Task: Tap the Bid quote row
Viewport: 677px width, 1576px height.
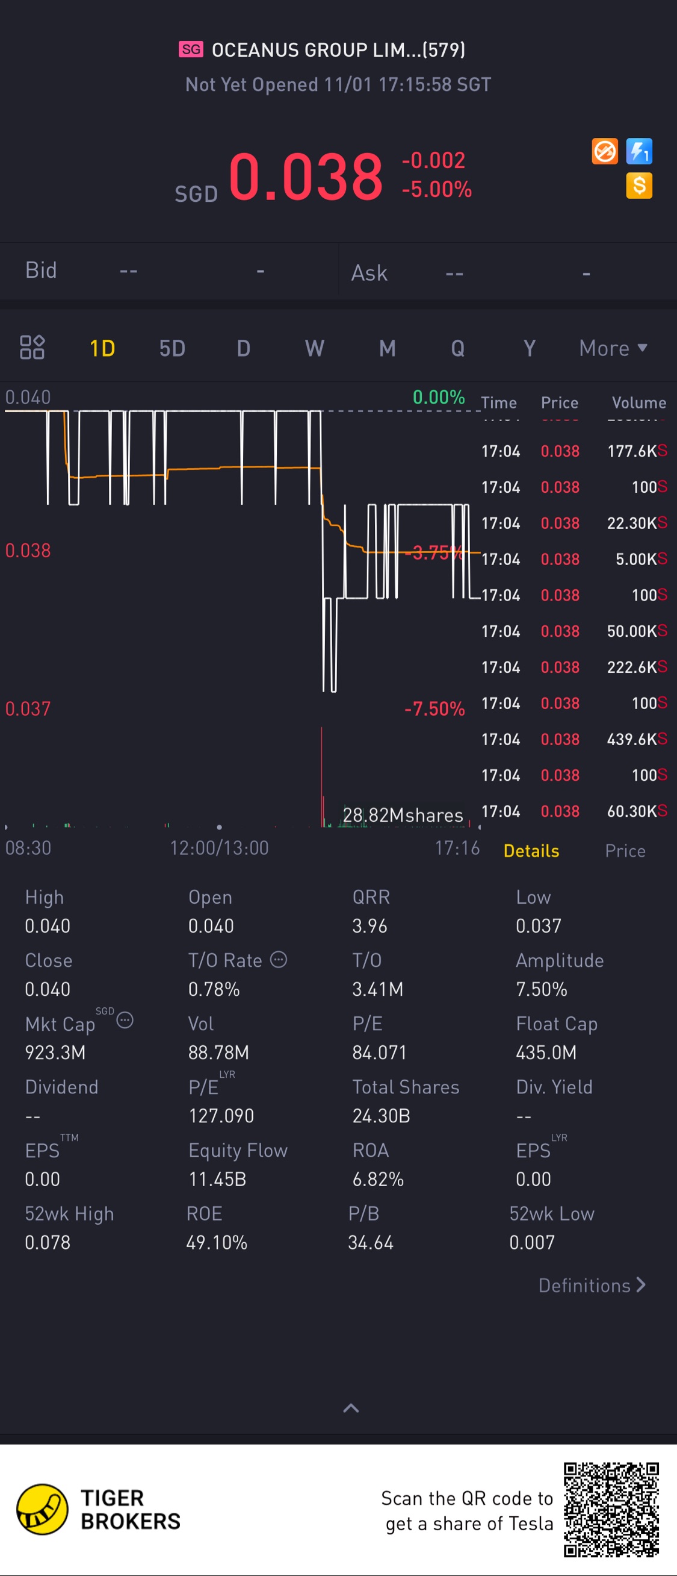Action: [x=168, y=270]
